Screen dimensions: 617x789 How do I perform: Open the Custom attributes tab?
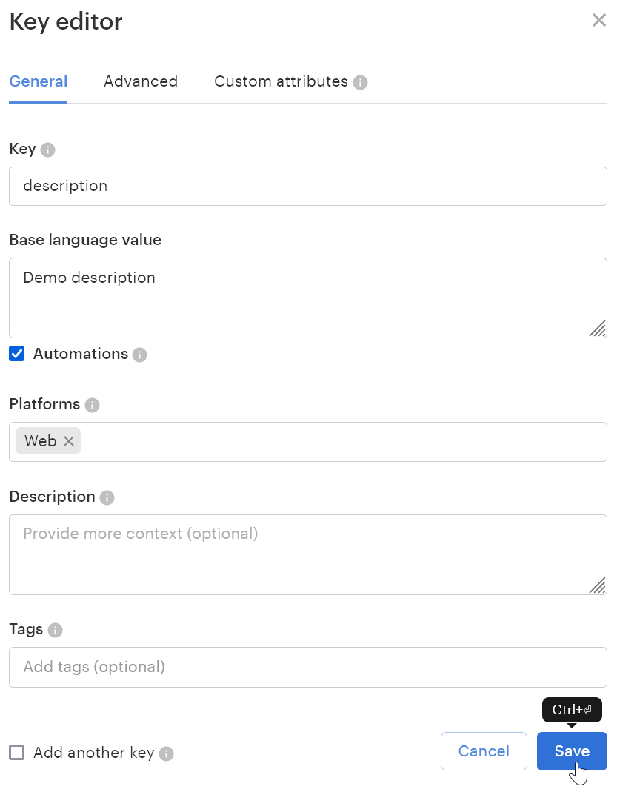[x=281, y=81]
